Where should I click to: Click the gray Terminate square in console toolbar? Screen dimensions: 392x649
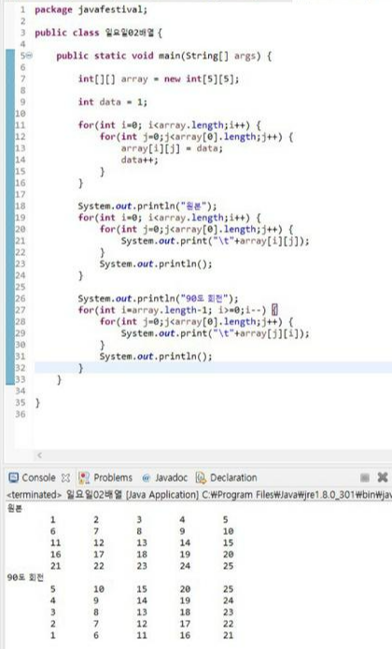tap(364, 477)
